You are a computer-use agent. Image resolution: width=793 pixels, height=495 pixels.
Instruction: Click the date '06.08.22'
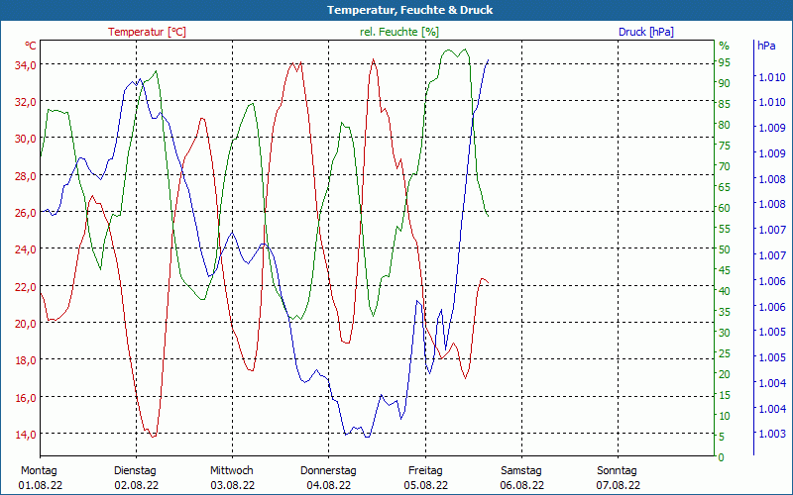point(522,485)
